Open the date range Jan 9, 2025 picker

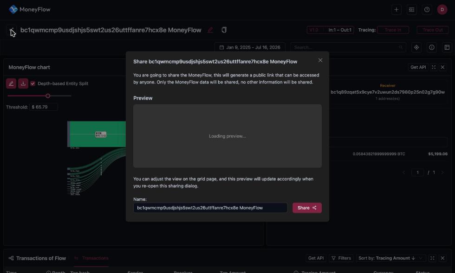pyautogui.click(x=250, y=47)
